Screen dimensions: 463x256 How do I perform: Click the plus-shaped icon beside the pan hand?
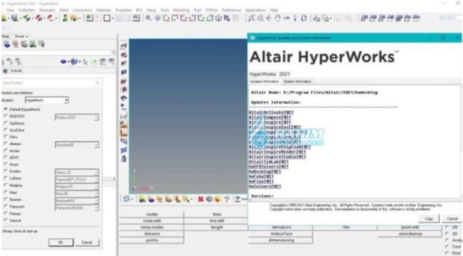(x=269, y=18)
